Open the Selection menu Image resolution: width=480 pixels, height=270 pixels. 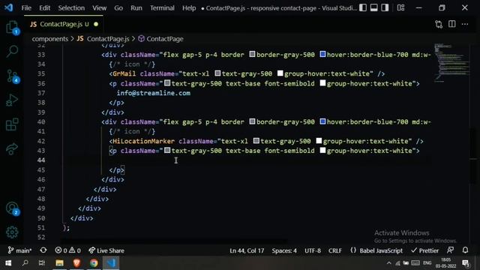(71, 8)
